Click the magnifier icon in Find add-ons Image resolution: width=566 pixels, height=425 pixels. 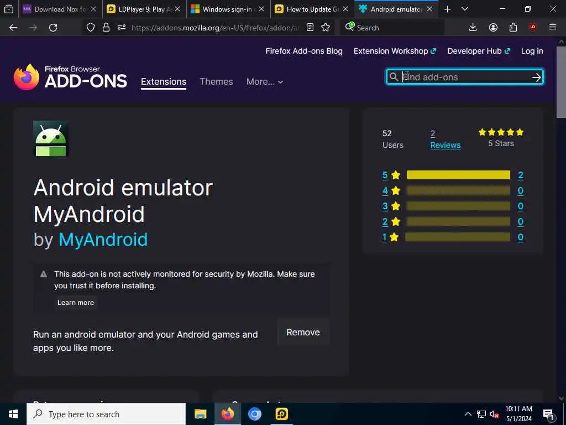(x=394, y=77)
